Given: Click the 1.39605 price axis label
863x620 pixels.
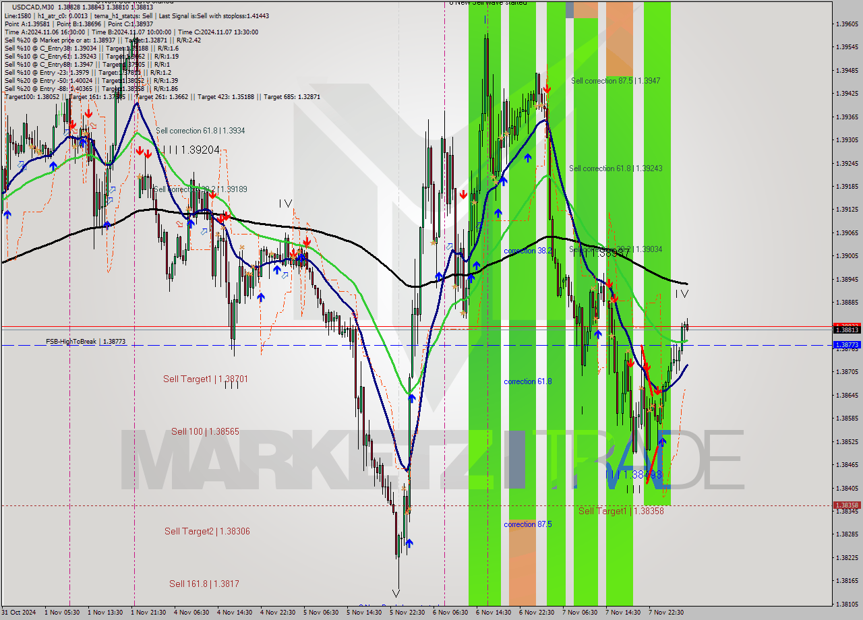Looking at the screenshot, I should 847,24.
